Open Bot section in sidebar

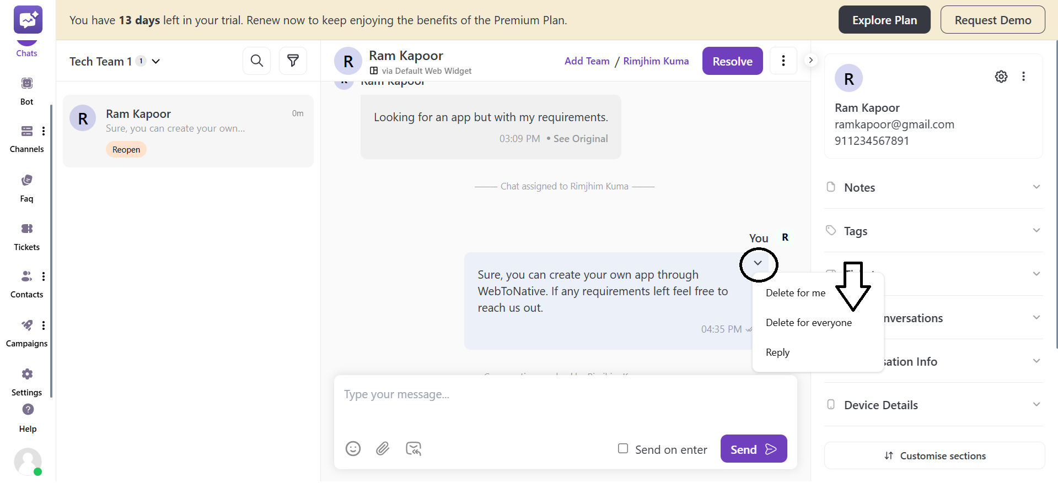point(26,90)
